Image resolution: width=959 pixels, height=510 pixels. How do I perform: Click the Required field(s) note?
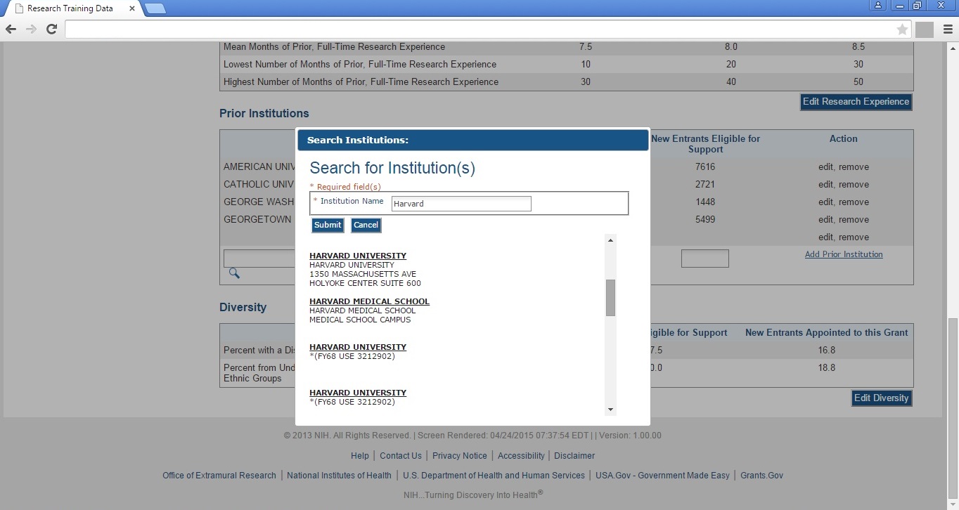[345, 187]
